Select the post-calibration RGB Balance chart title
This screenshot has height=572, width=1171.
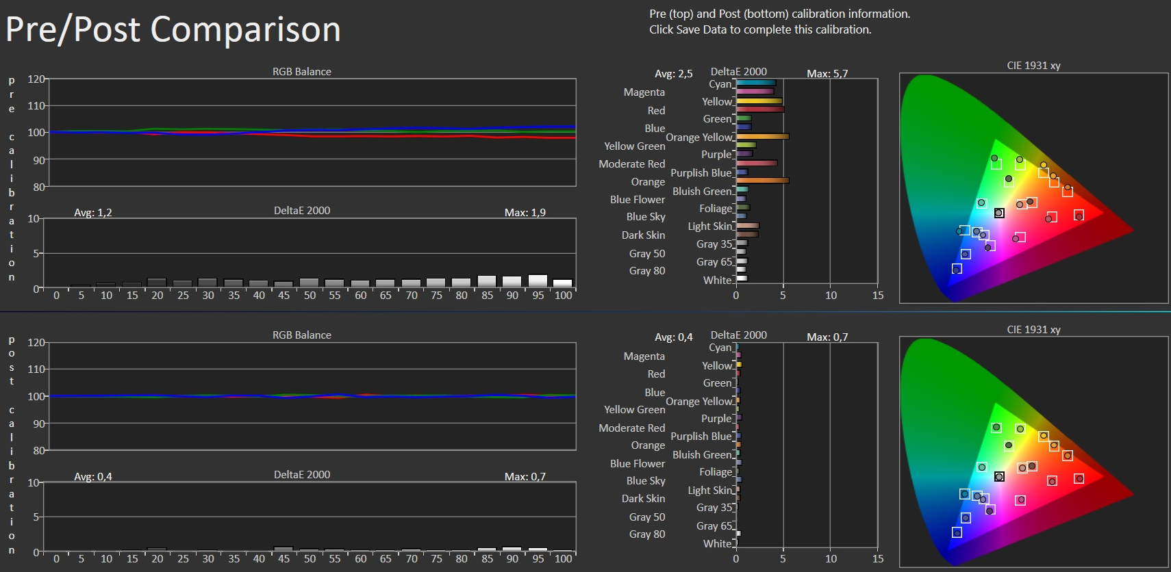click(301, 335)
